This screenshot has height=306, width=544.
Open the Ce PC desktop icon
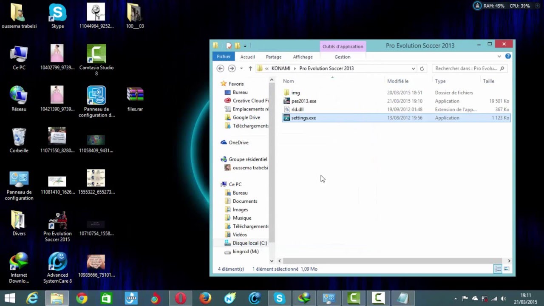(19, 57)
